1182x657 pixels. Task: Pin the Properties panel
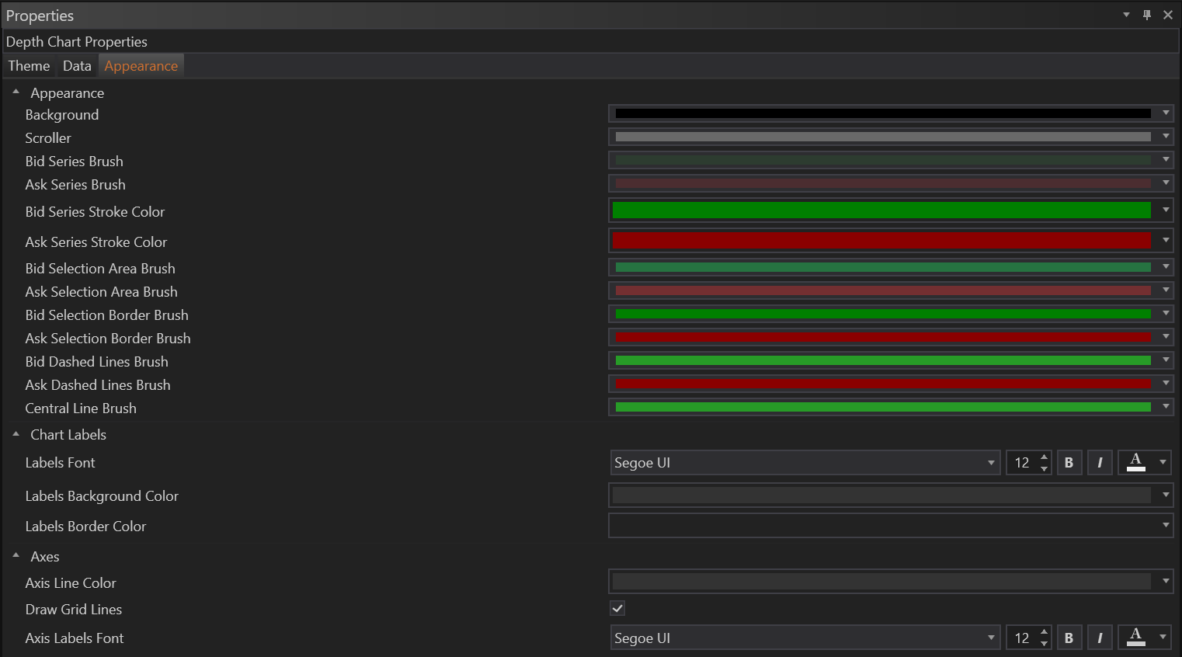1147,15
